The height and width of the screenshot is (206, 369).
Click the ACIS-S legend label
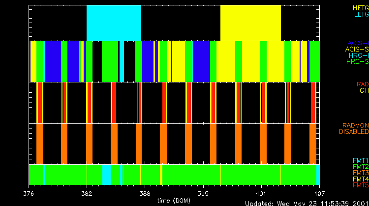click(357, 49)
